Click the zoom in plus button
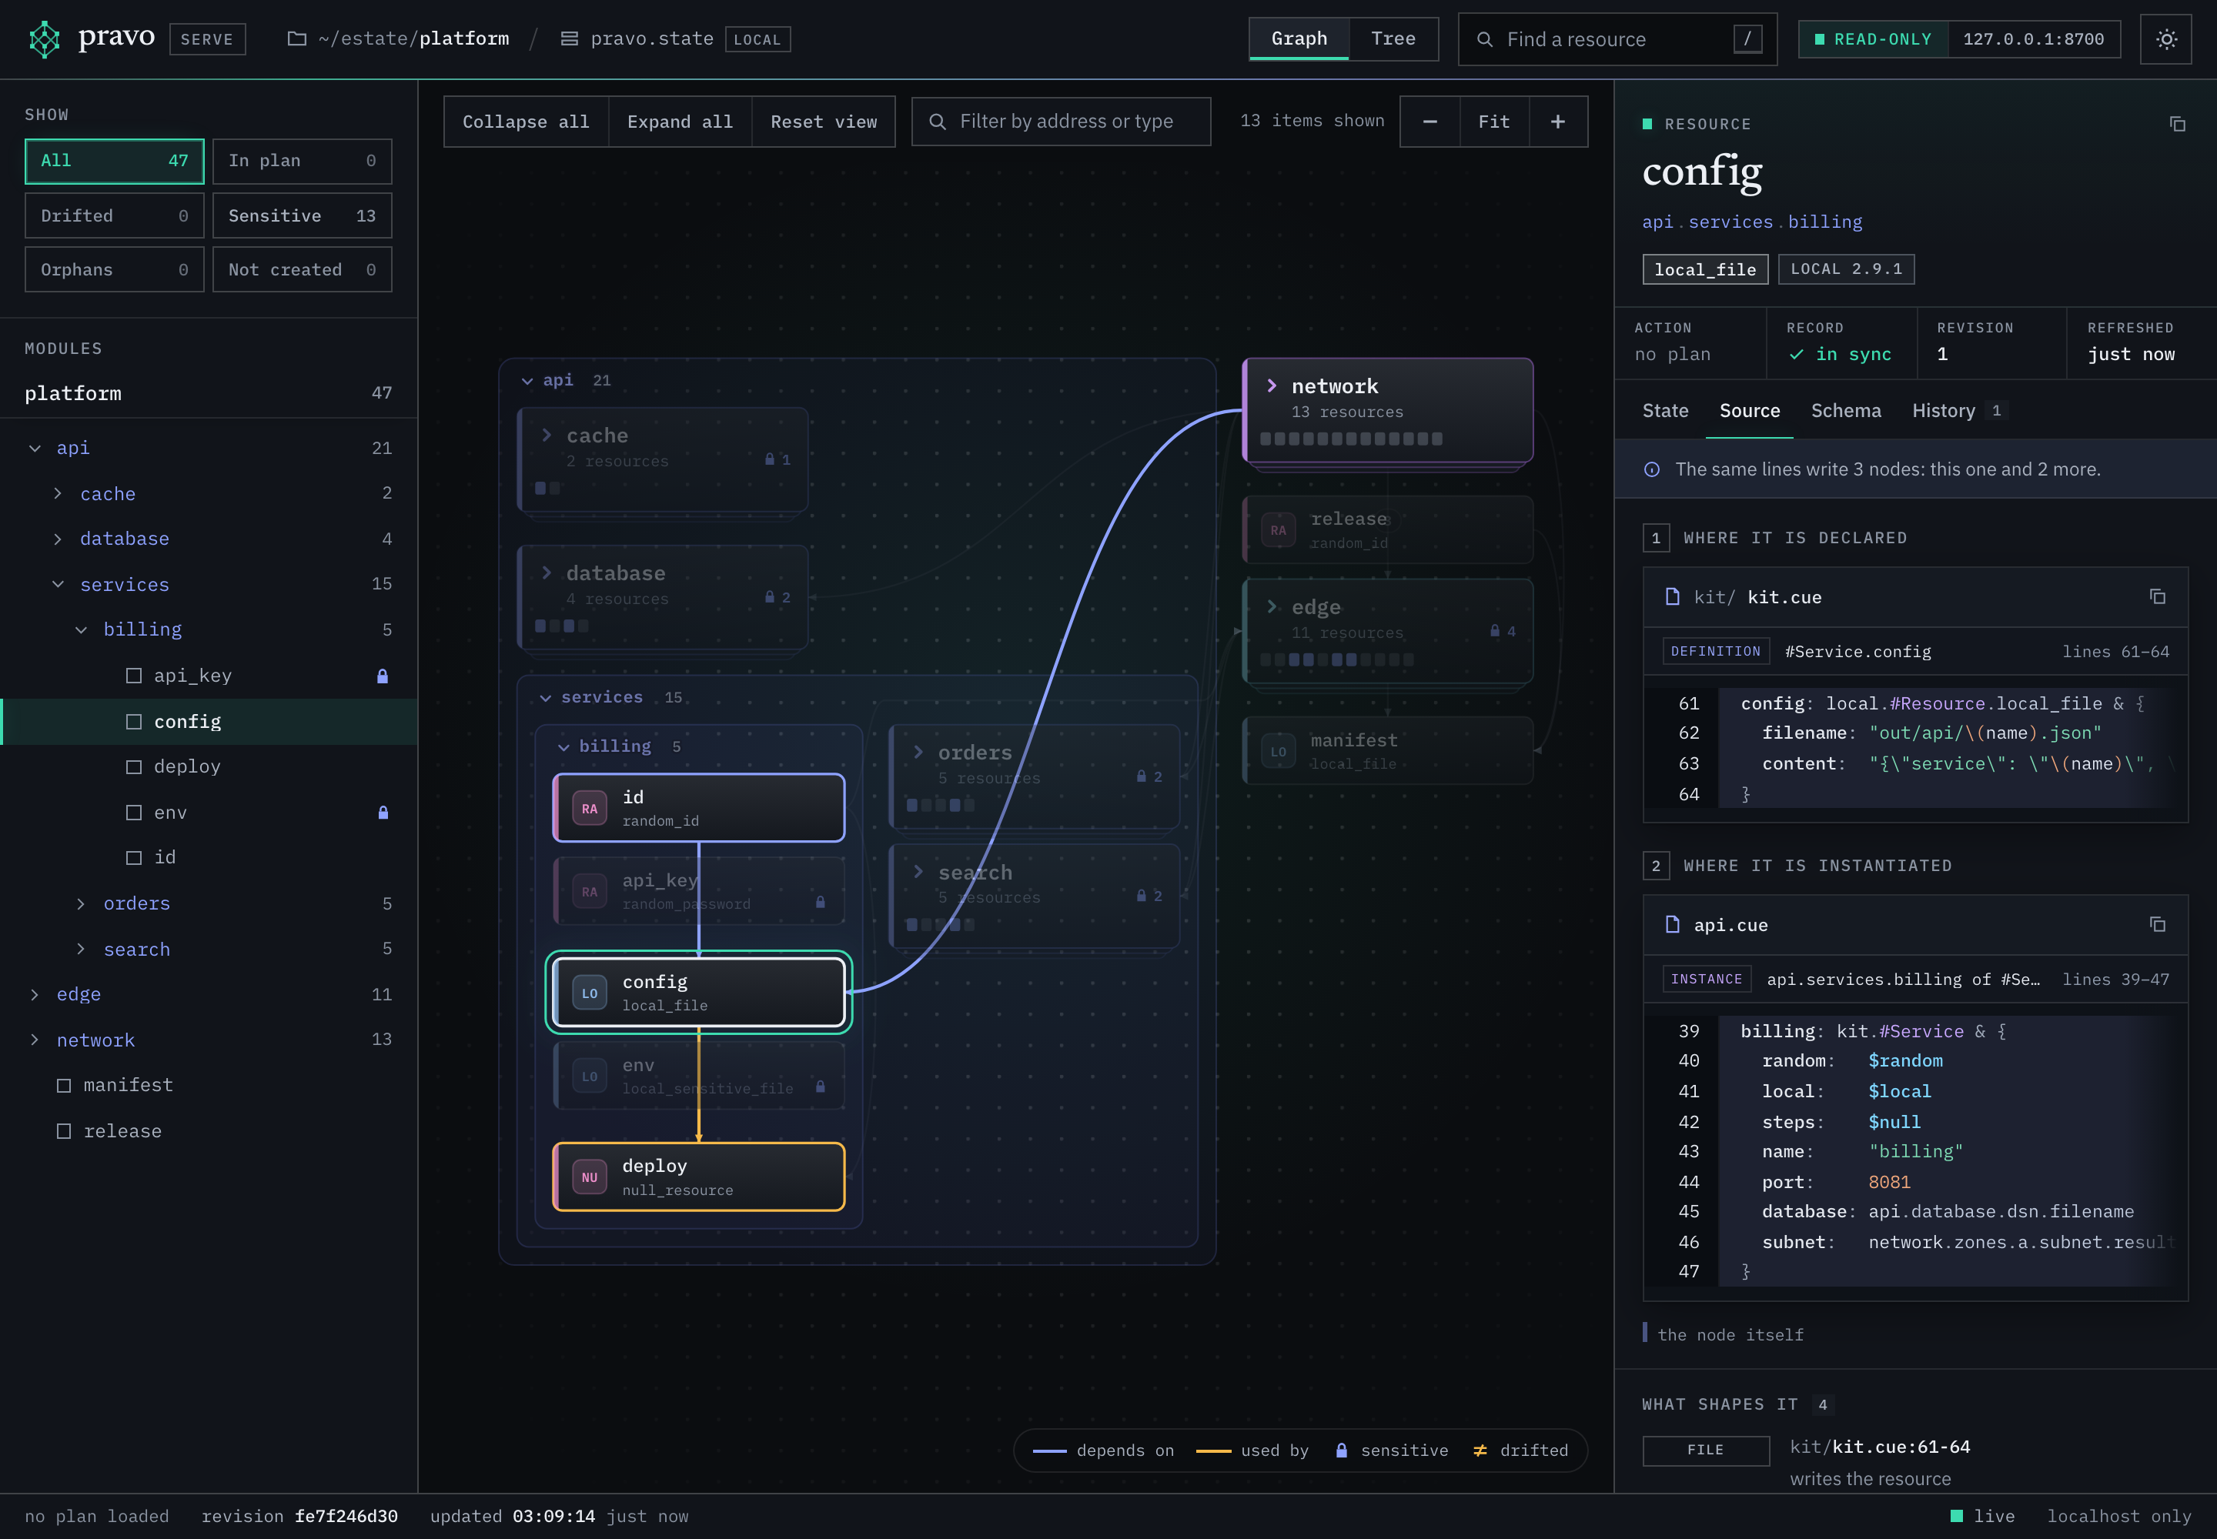 [x=1558, y=122]
